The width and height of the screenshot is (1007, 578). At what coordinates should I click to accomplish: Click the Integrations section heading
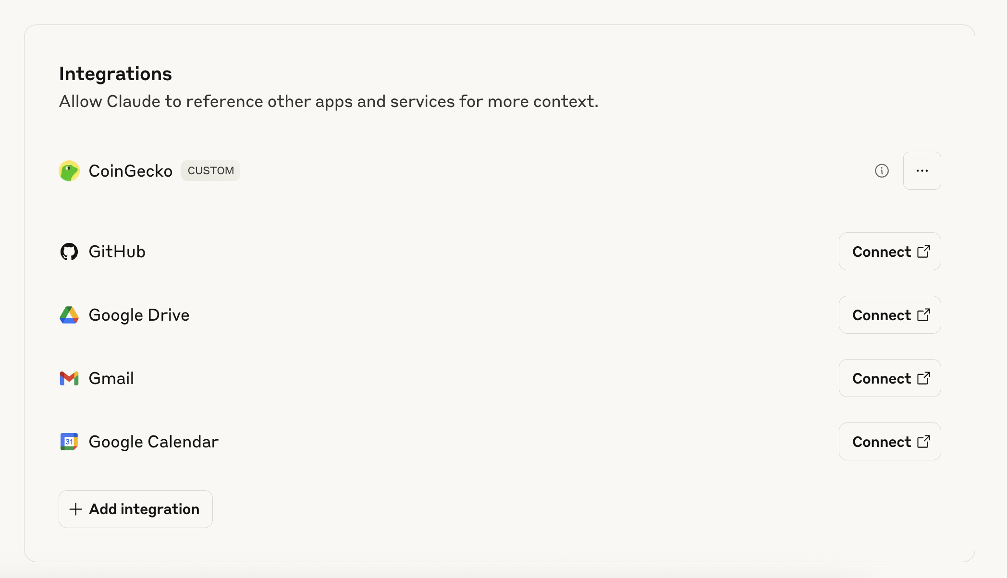pyautogui.click(x=115, y=74)
